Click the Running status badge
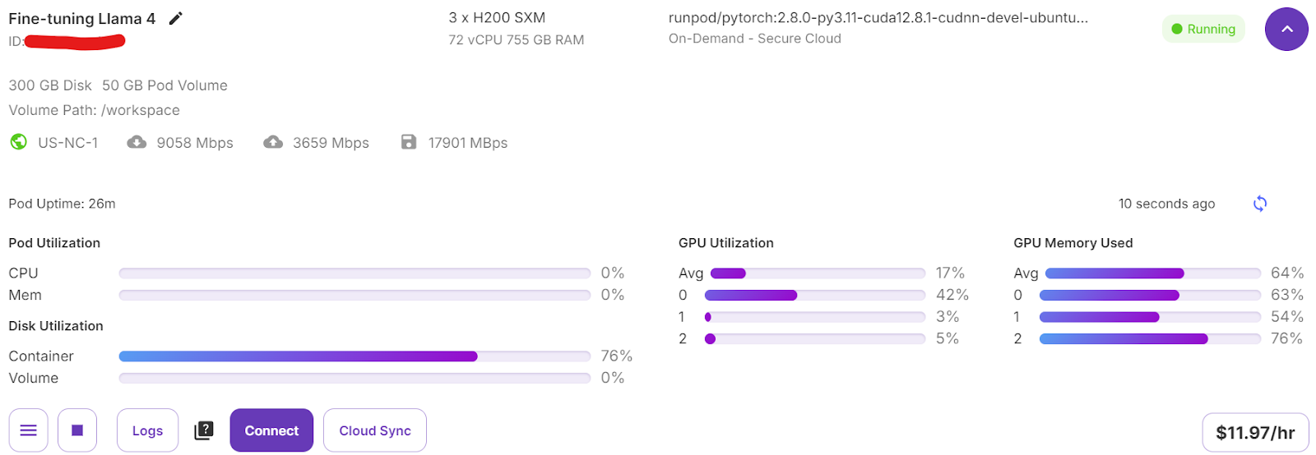This screenshot has width=1316, height=455. click(1203, 29)
